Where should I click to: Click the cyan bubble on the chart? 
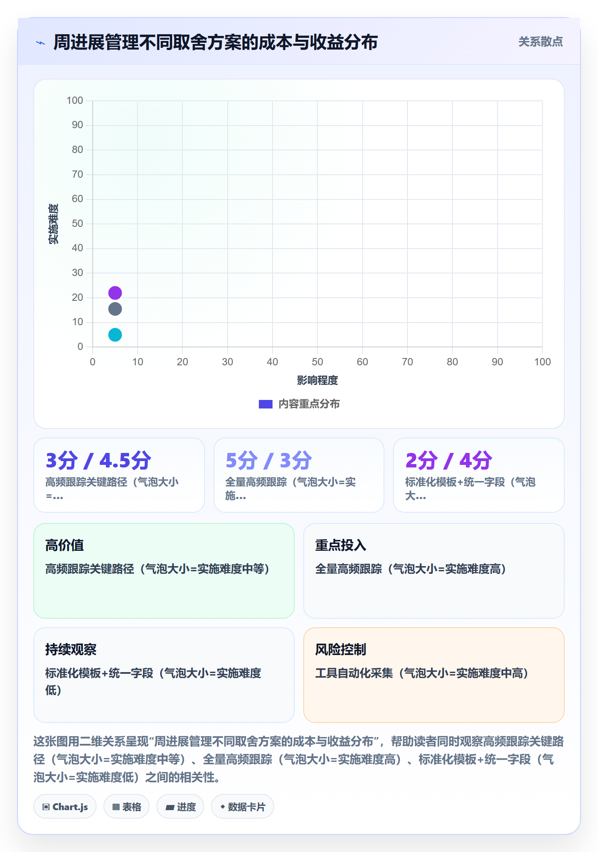coord(115,335)
